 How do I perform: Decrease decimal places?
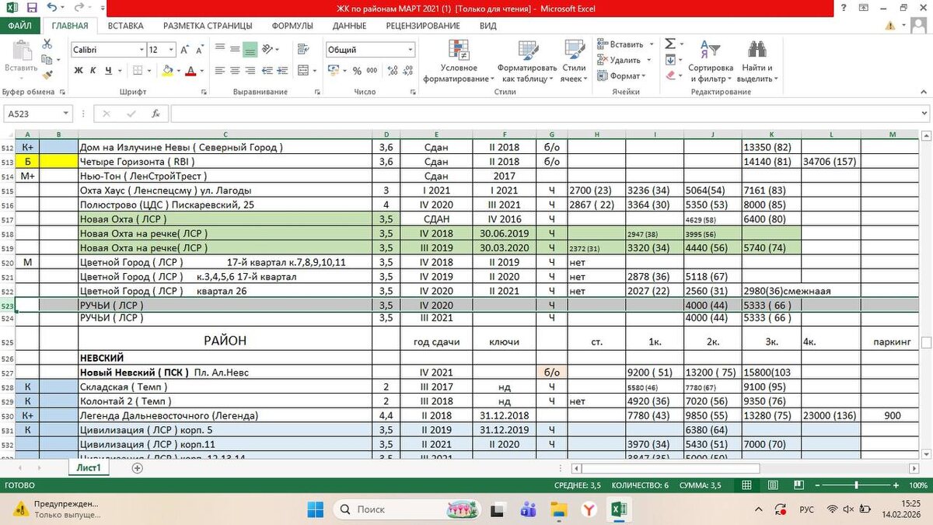(x=407, y=71)
